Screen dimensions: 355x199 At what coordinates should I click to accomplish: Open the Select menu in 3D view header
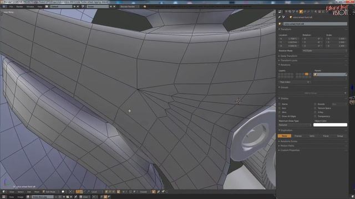(x=21, y=192)
